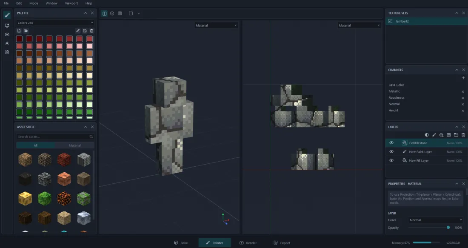Viewport: 468px width, 248px height.
Task: Collapse the Properties - Material panel
Action: coord(457,183)
